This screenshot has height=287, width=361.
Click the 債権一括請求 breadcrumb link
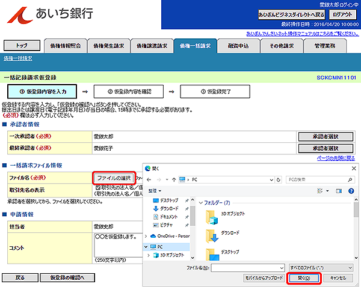pyautogui.click(x=17, y=58)
